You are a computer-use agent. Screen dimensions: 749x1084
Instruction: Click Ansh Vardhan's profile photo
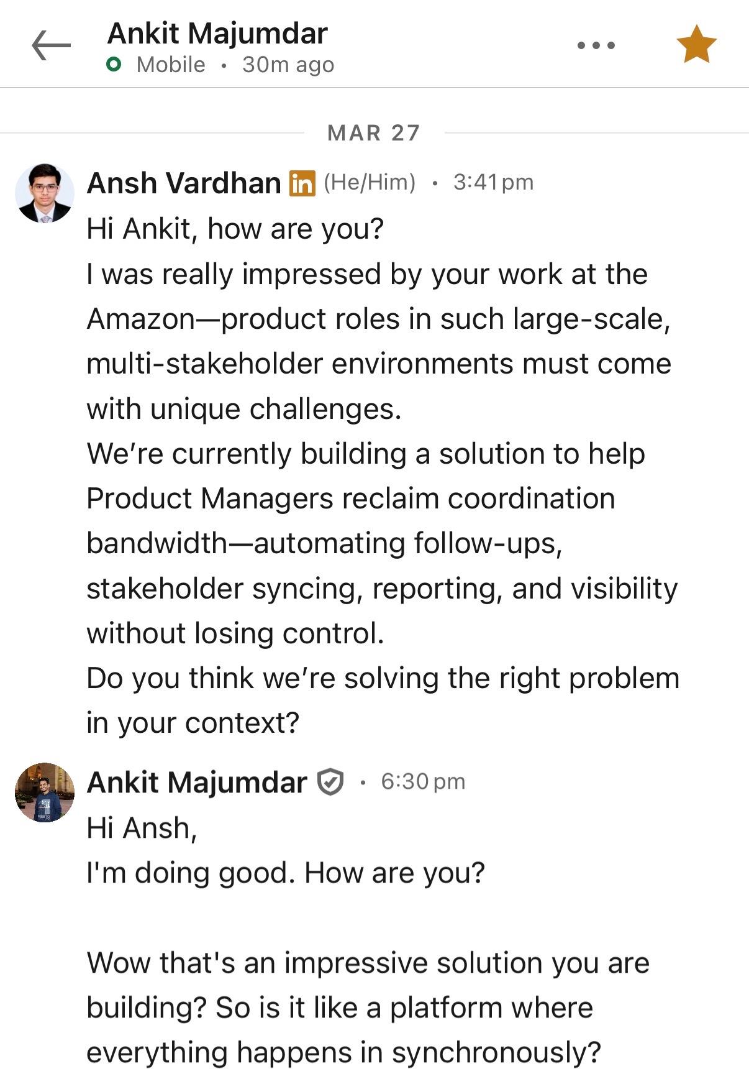[x=44, y=193]
